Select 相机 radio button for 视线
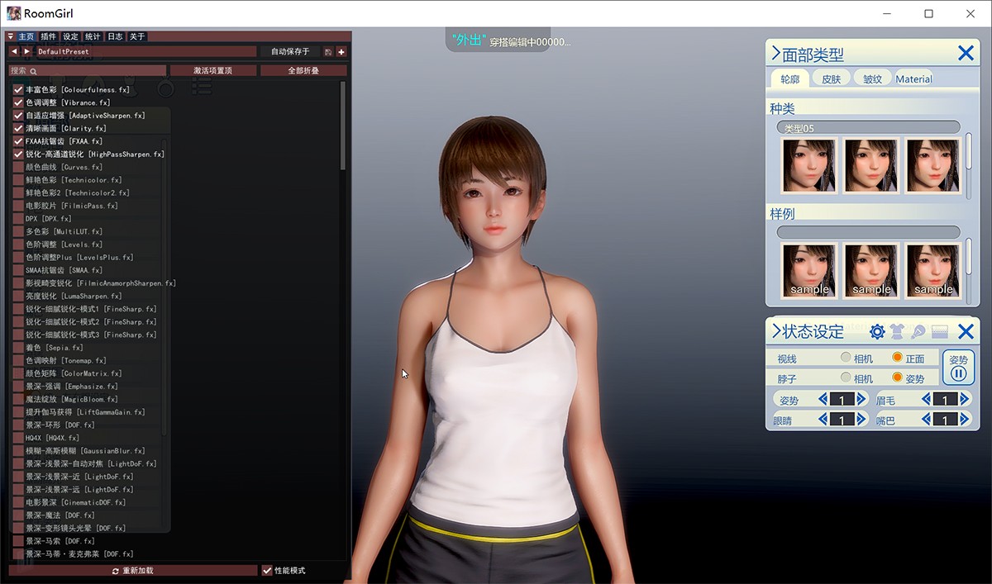This screenshot has height=584, width=992. [846, 358]
